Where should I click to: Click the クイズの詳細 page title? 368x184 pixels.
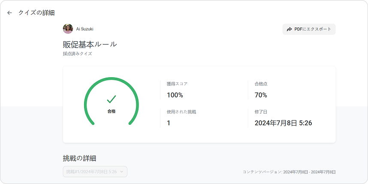[x=36, y=13]
